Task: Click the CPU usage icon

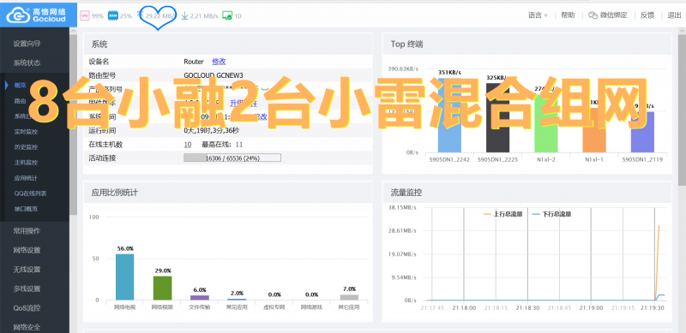Action: pos(84,15)
